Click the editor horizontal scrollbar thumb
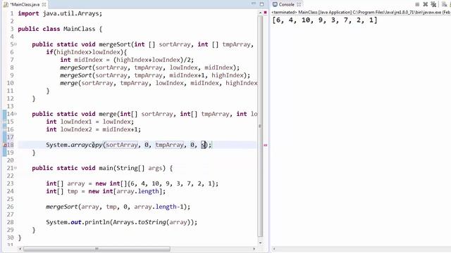The width and height of the screenshot is (451, 253). tap(97, 249)
